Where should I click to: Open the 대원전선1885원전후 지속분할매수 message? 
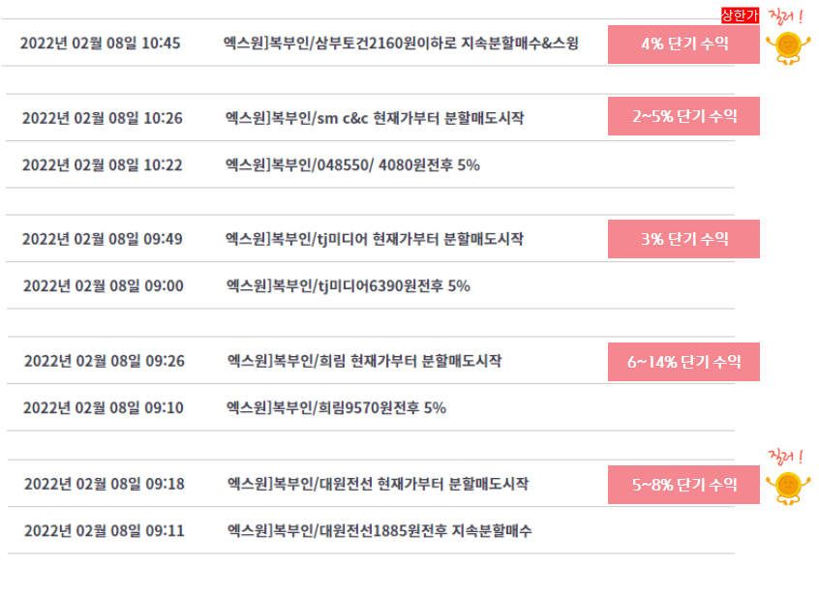pos(379,531)
